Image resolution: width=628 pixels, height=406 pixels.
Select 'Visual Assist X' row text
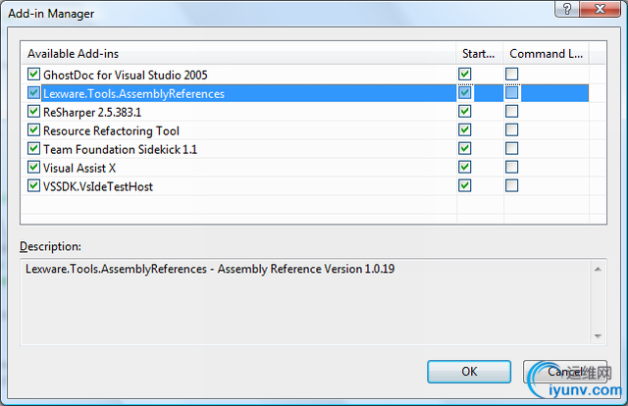coord(79,168)
